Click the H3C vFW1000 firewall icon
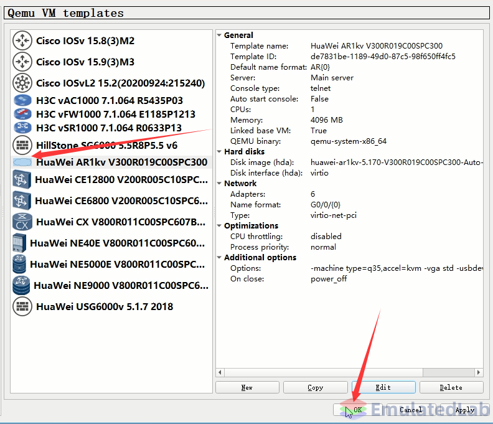Screen dimensions: 493x424 pyautogui.click(x=22, y=114)
